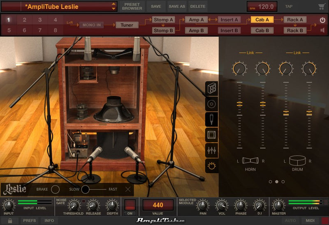Viewport: 329px width, 225px height.
Task: Enable the AUTO button
Action: pyautogui.click(x=290, y=220)
